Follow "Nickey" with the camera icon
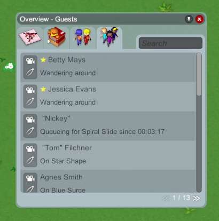This screenshot has height=221, width=219. 30,120
